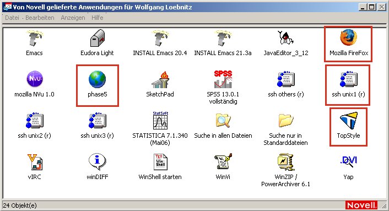Viewport: 389px width, 211px height.
Task: Open the WinVi scroll icon
Action: 223,161
